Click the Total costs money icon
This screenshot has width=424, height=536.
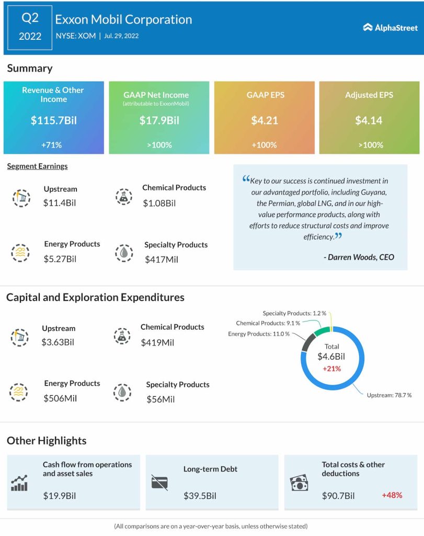point(299,483)
